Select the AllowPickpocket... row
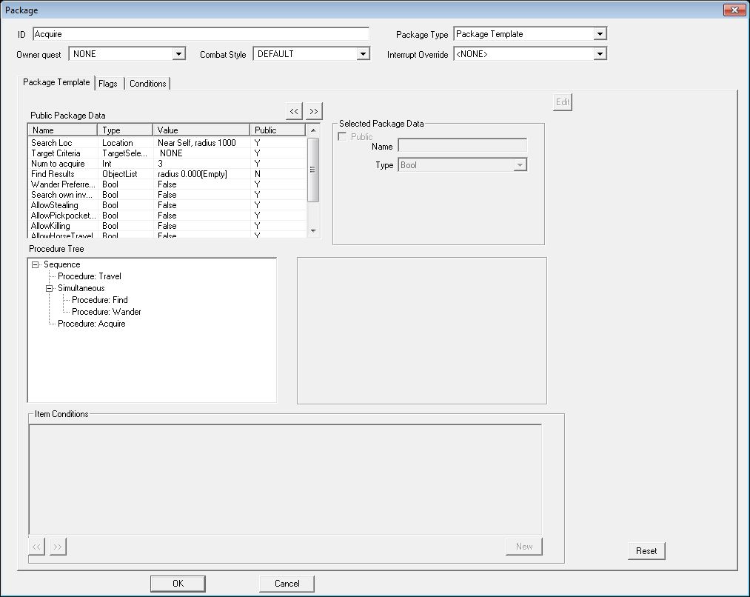This screenshot has height=597, width=750. click(x=167, y=216)
